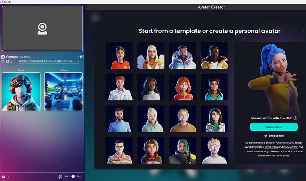Click the Camera label

coord(12,57)
